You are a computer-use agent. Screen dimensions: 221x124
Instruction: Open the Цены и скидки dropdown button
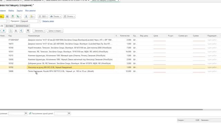click(55, 31)
